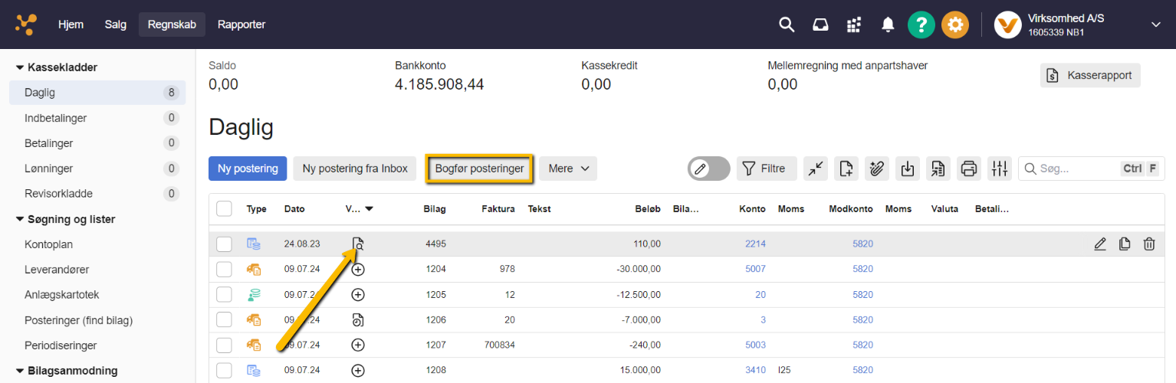Open the settings gear in header
Image resolution: width=1176 pixels, height=383 pixels.
tap(954, 25)
